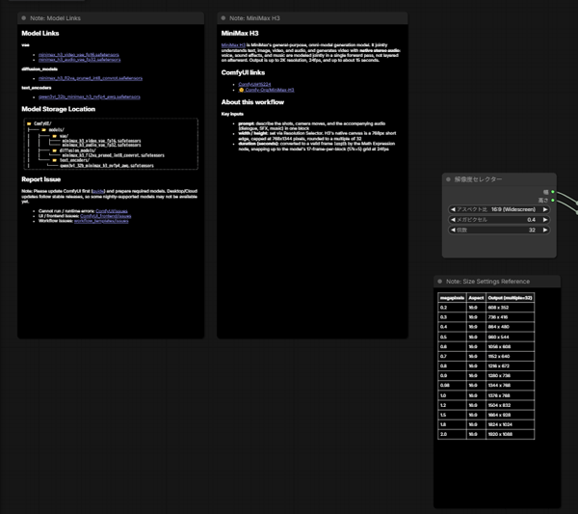
Task: Open the minimax_h3_audio_vae link
Action: 79,60
